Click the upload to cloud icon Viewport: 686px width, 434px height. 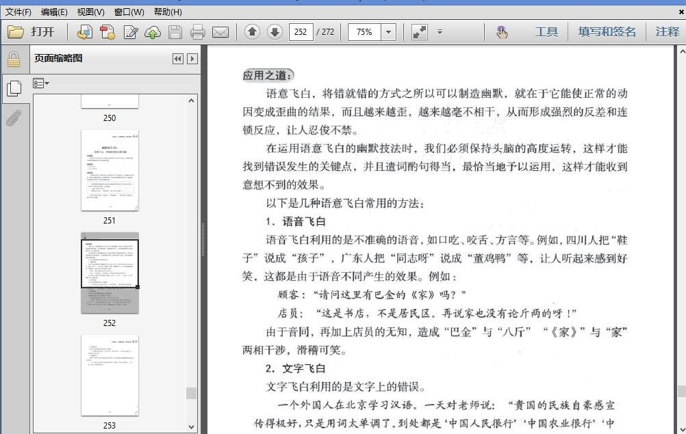pos(152,32)
